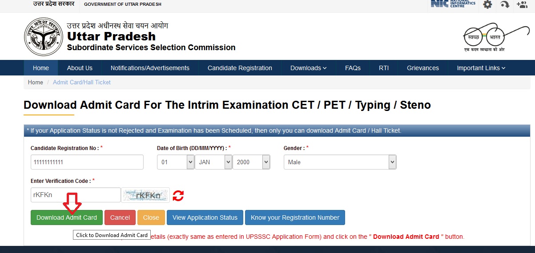
Task: Open the birth day dropdown showing 01
Action: pyautogui.click(x=176, y=162)
